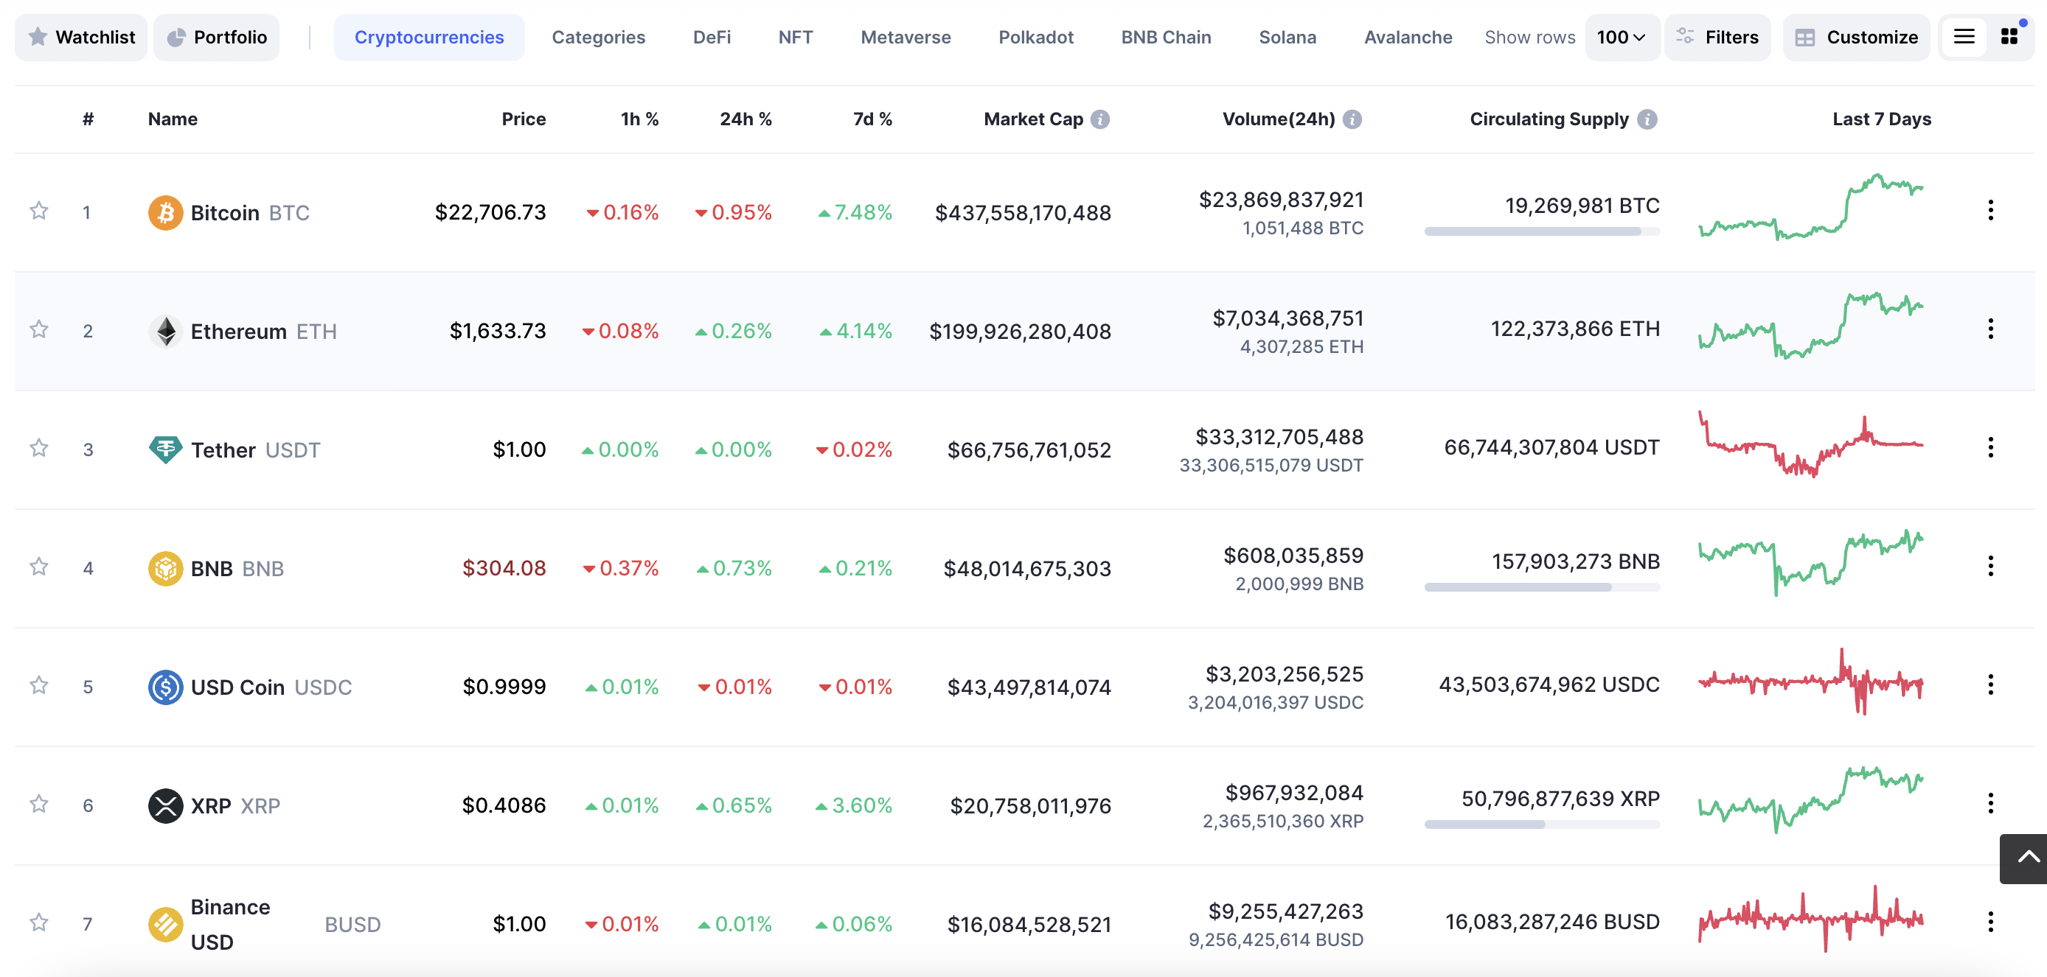2047x977 pixels.
Task: Open the Customize columns button
Action: 1856,38
